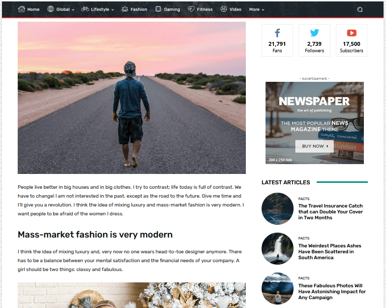Open the Facebook fans counter
The height and width of the screenshot is (308, 386).
point(277,40)
